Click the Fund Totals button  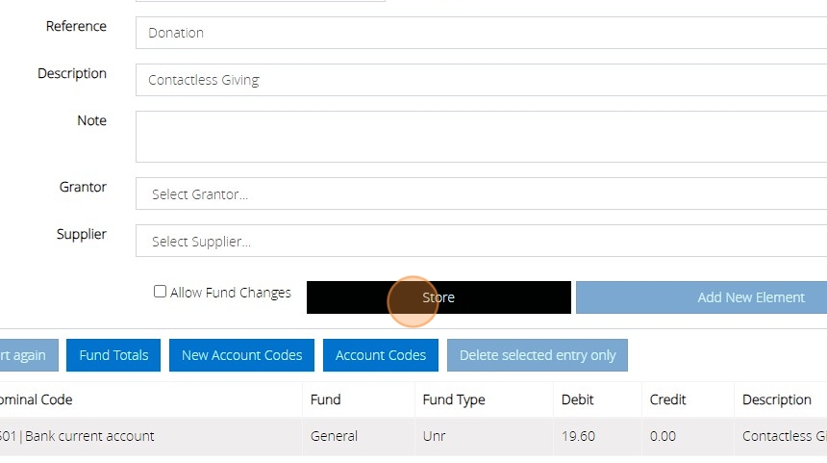pyautogui.click(x=113, y=355)
